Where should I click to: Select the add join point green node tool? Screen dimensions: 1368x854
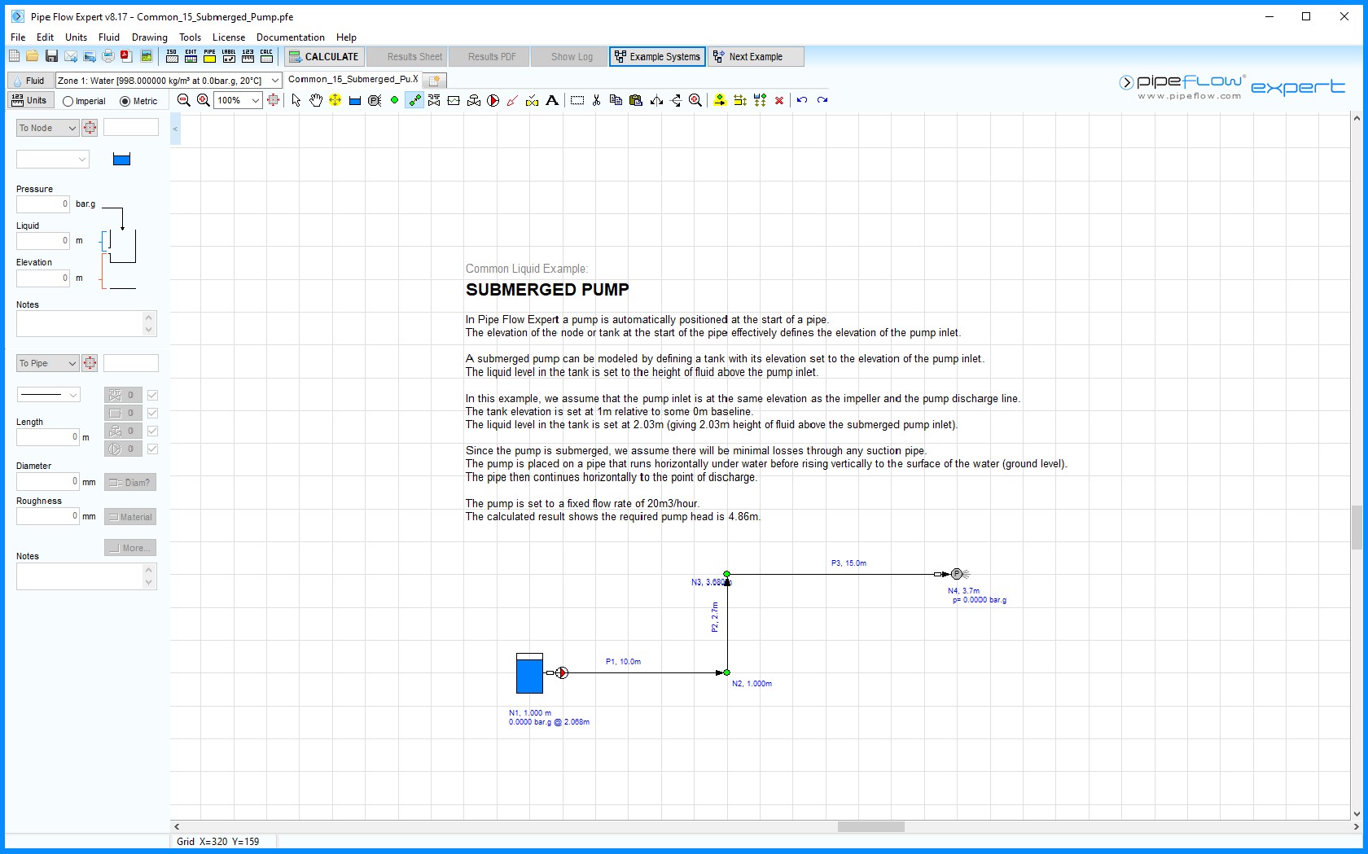[x=394, y=100]
